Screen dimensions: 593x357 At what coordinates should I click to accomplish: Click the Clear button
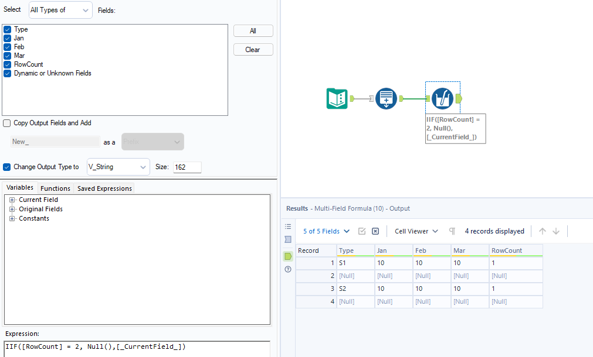pyautogui.click(x=253, y=49)
